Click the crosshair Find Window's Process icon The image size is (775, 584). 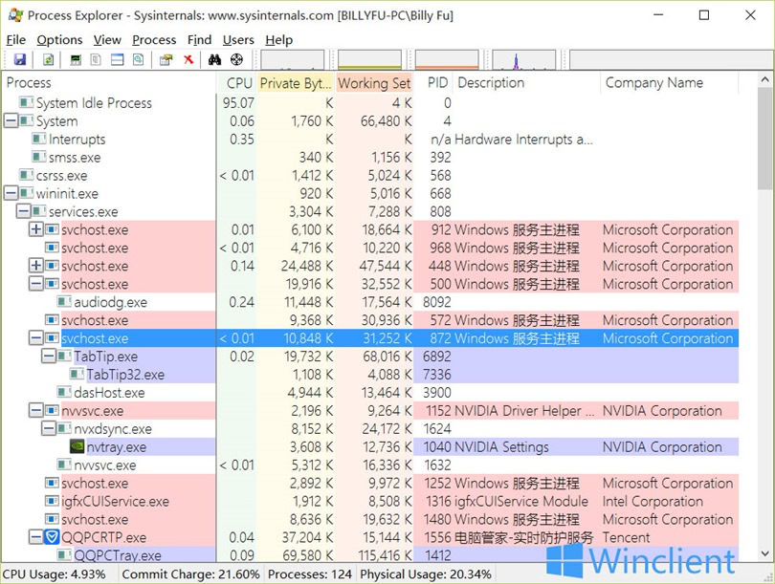(236, 59)
